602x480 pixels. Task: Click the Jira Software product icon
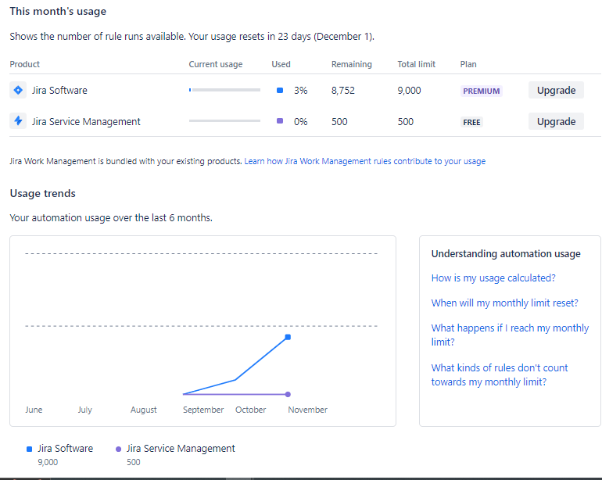[x=18, y=90]
